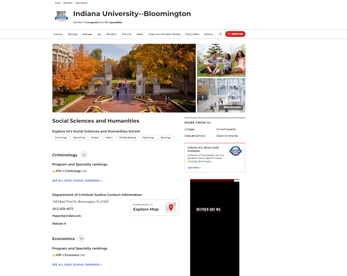347x276 pixels.
Task: Go to the Business tab
Action: [x=87, y=34]
